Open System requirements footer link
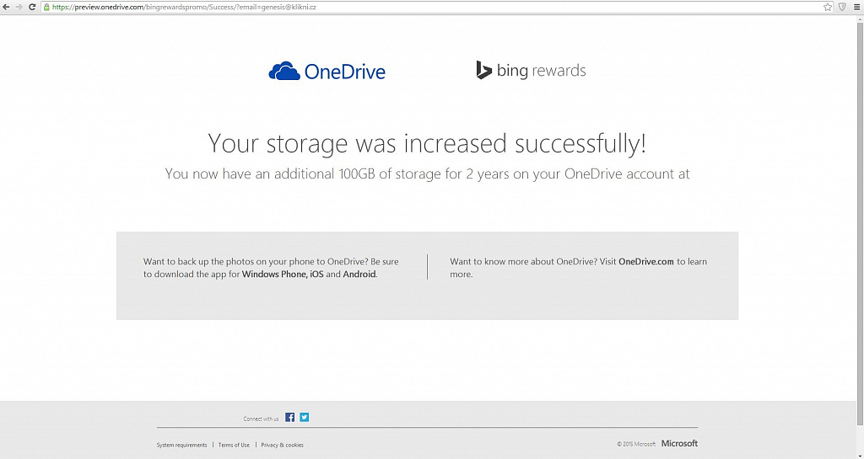 click(182, 445)
